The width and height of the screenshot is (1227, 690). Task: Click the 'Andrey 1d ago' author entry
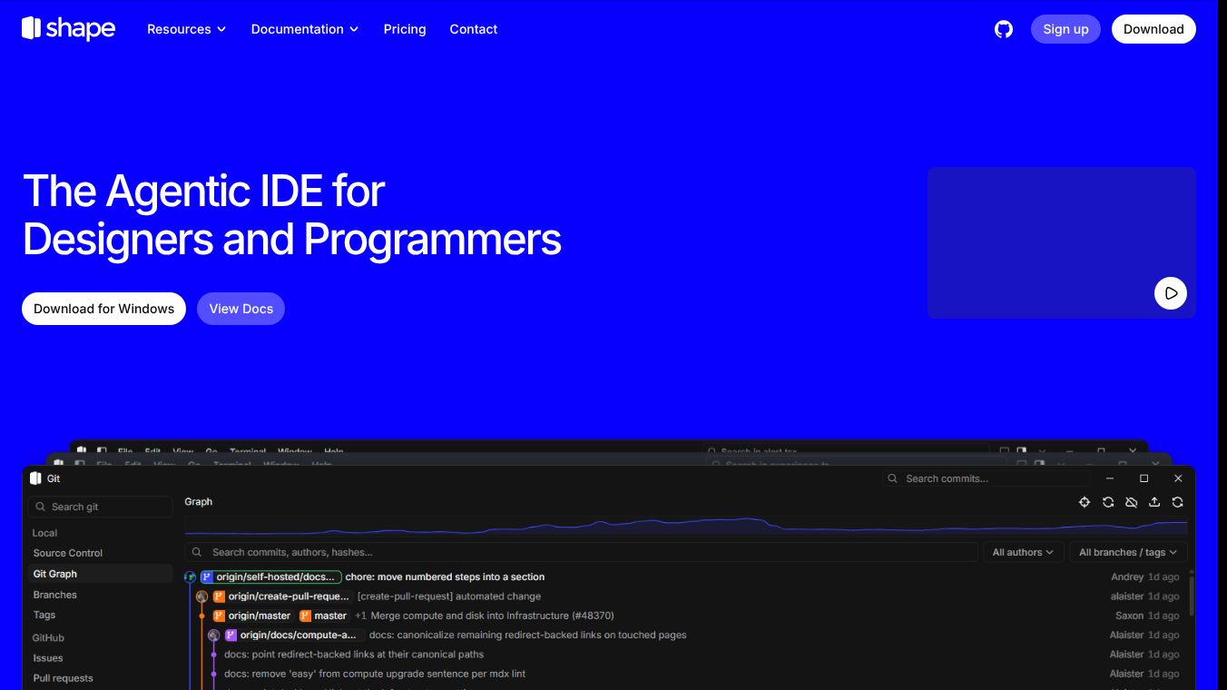click(1145, 577)
